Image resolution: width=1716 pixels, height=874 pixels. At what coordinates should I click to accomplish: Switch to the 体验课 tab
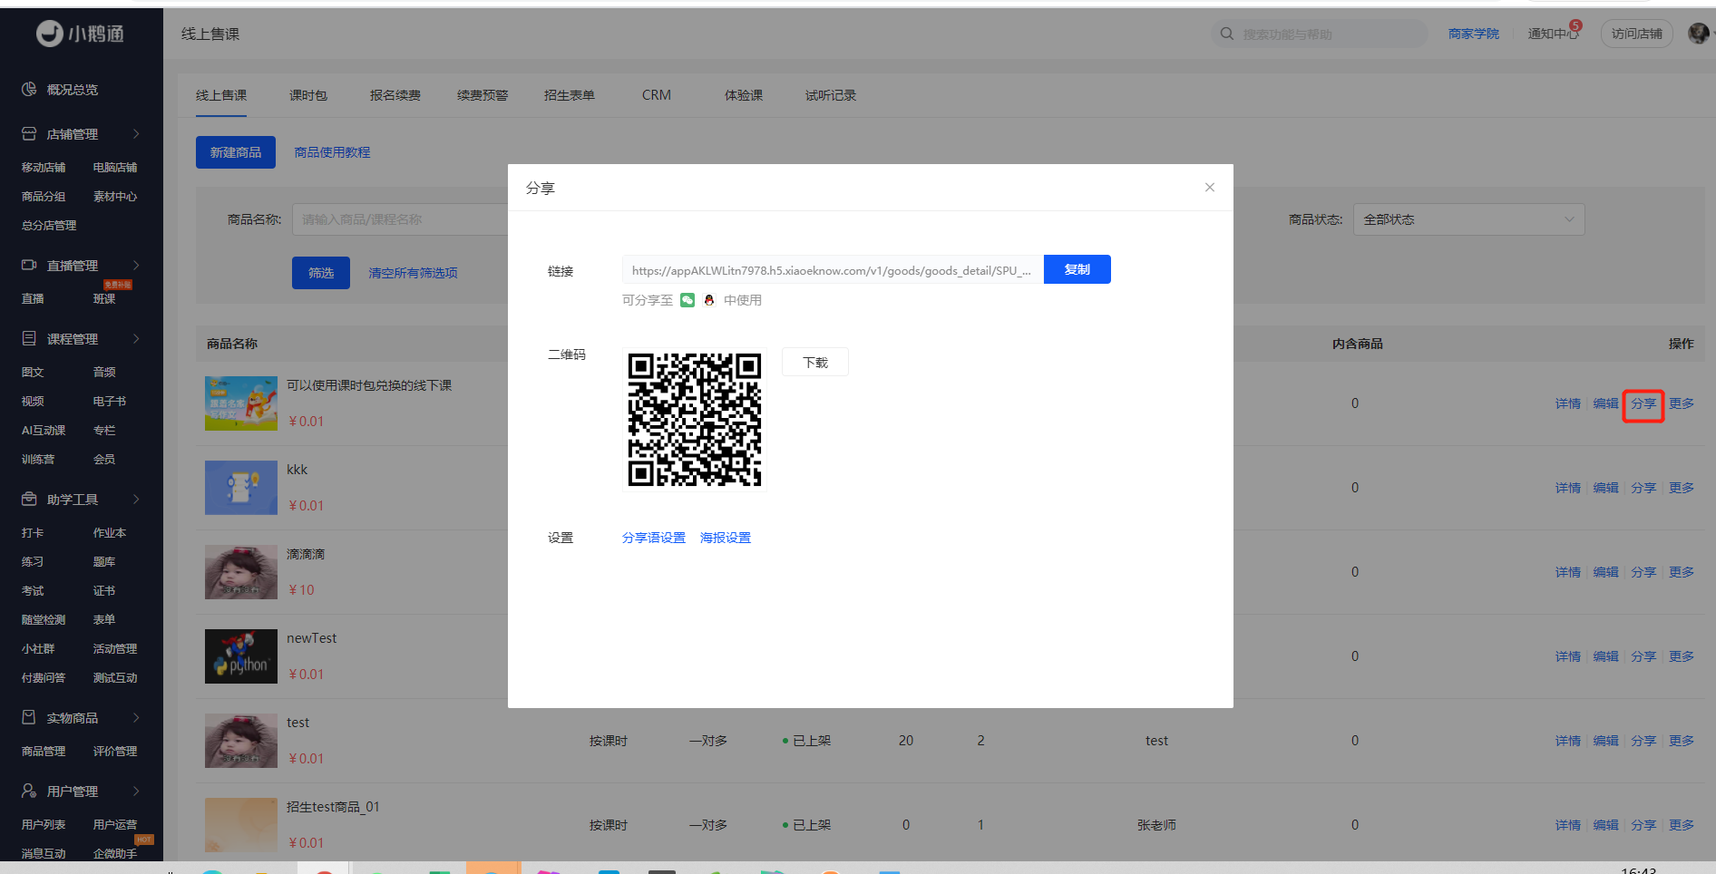coord(744,95)
